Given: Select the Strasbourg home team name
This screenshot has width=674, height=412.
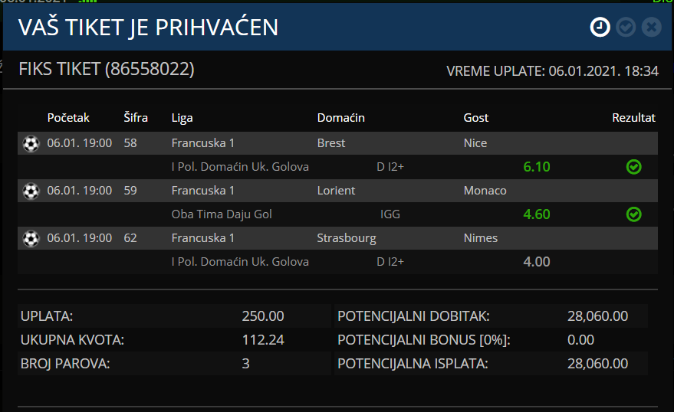Looking at the screenshot, I should point(347,238).
